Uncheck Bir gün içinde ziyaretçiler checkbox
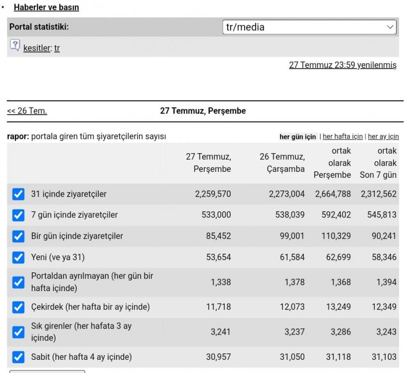Viewport: 404px width, 373px height. pos(18,237)
